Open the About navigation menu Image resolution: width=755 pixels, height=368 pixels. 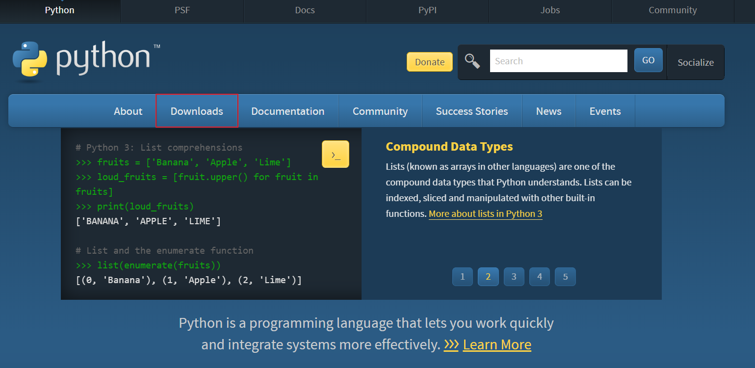(128, 111)
